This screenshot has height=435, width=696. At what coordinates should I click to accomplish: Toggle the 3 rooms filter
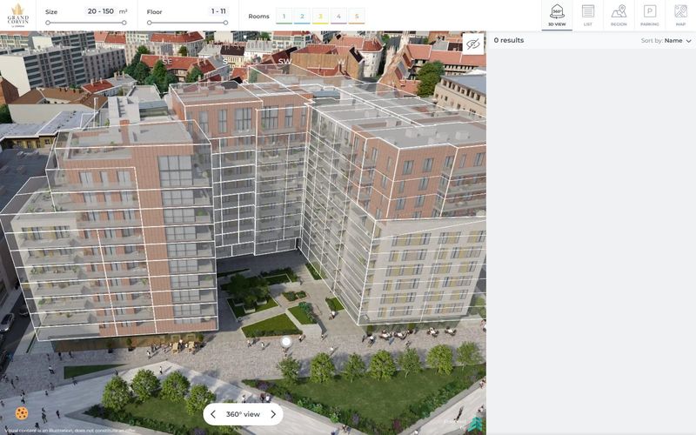tap(320, 16)
